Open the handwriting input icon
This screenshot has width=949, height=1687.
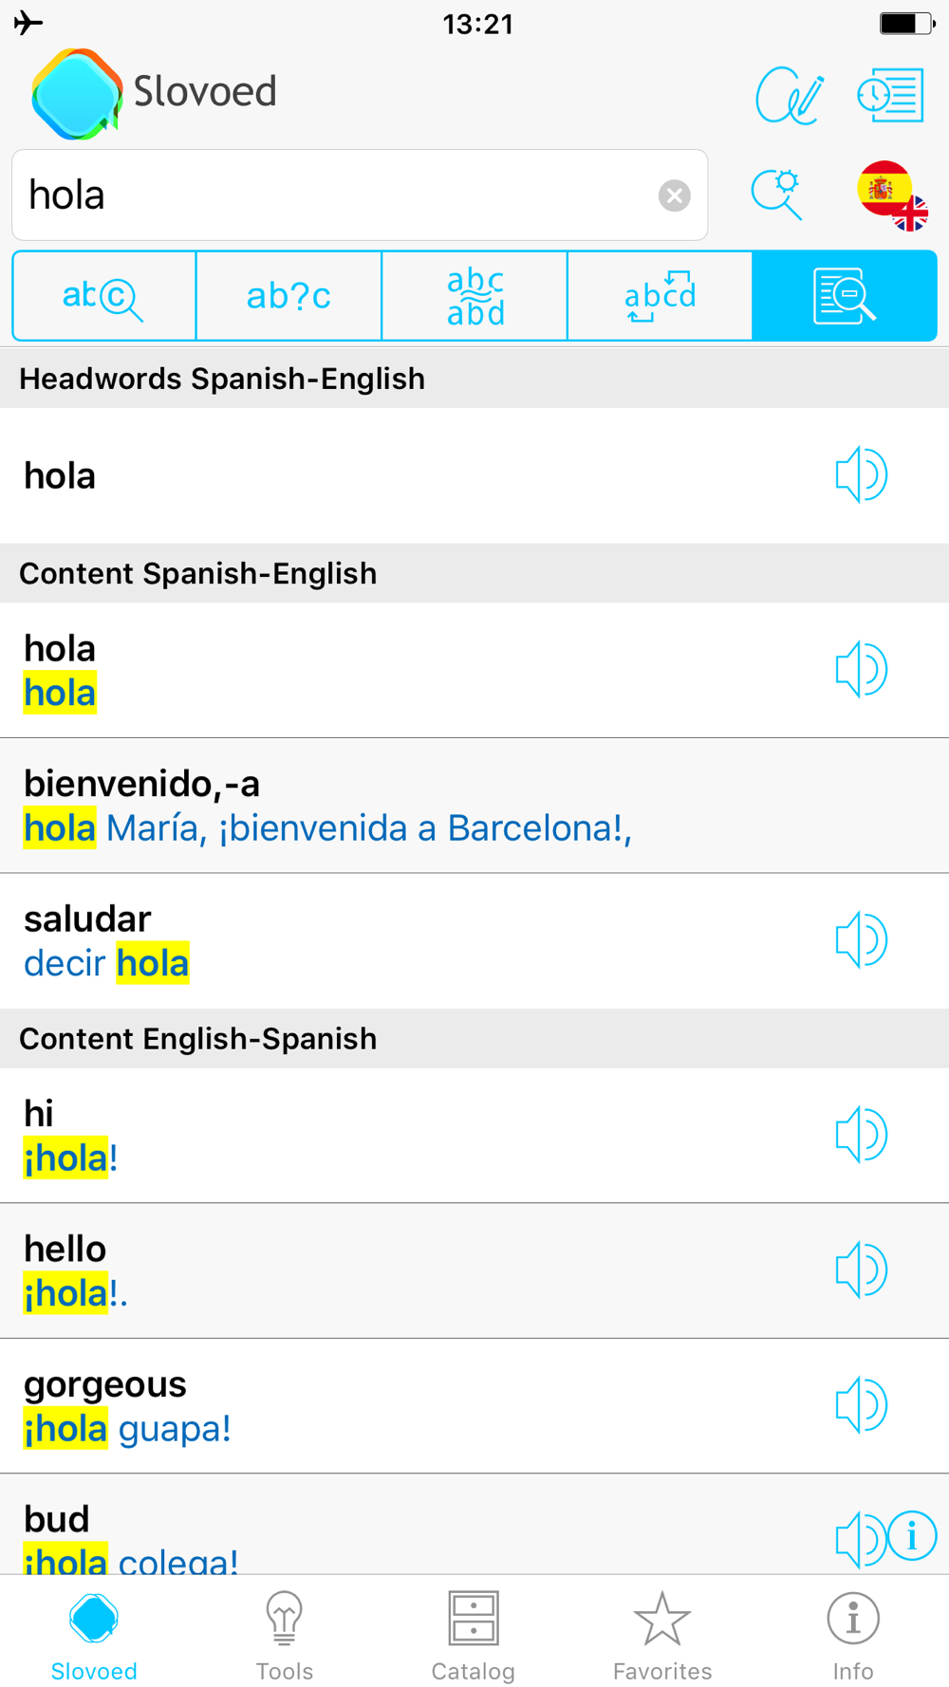click(790, 95)
